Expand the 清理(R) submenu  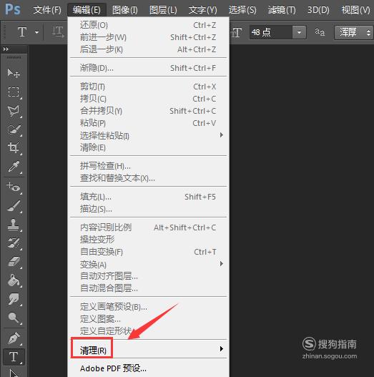222,349
